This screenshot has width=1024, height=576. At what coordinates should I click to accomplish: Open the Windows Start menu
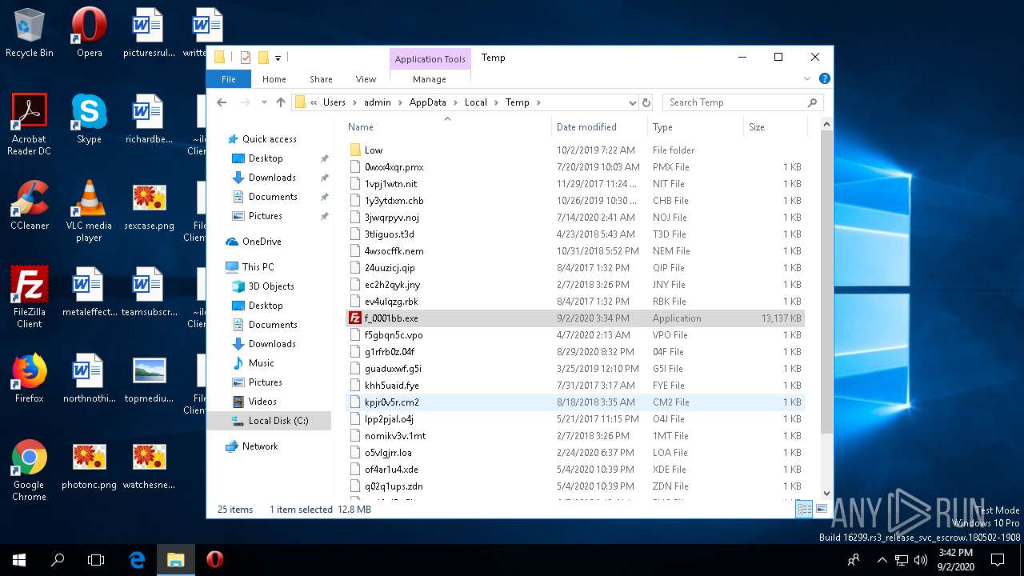coord(19,560)
